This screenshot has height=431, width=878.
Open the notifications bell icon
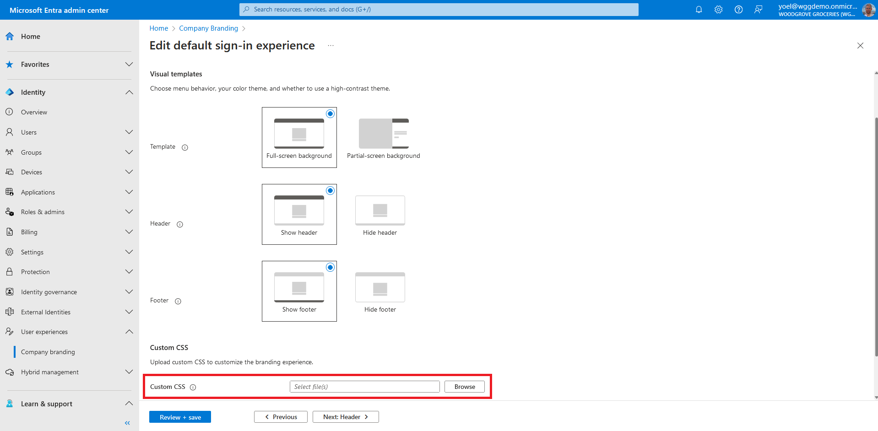[x=699, y=10]
